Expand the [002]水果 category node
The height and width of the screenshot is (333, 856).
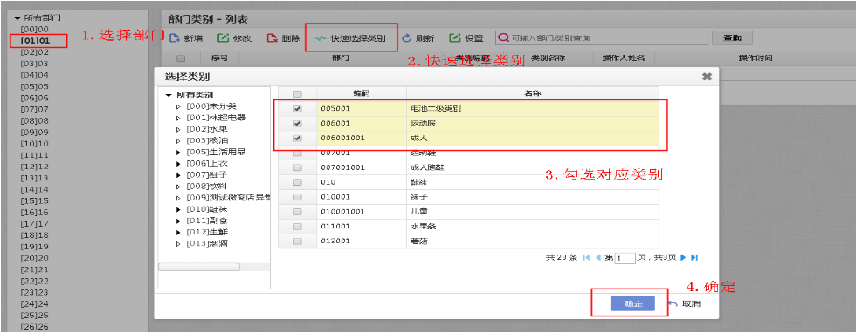pyautogui.click(x=178, y=129)
